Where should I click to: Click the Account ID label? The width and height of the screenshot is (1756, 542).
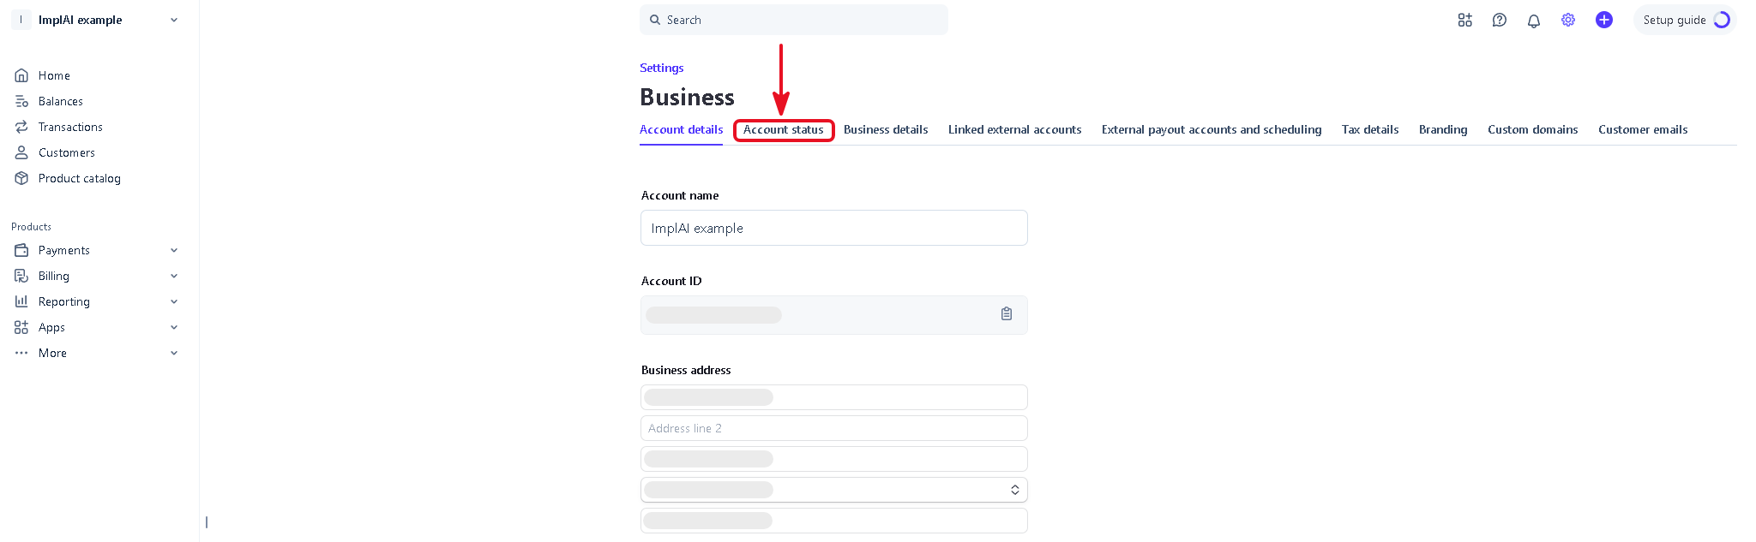(671, 281)
